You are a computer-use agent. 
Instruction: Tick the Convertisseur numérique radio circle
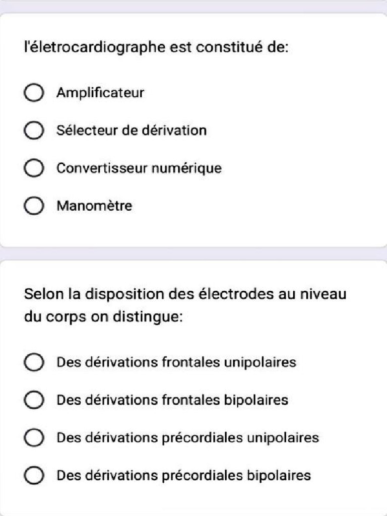point(33,168)
